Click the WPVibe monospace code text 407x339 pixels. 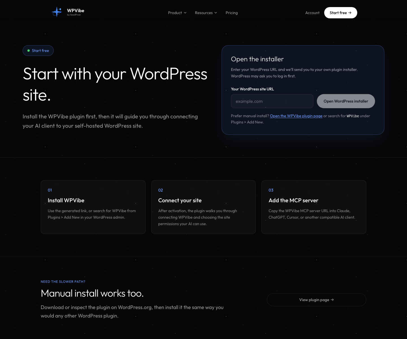[353, 116]
